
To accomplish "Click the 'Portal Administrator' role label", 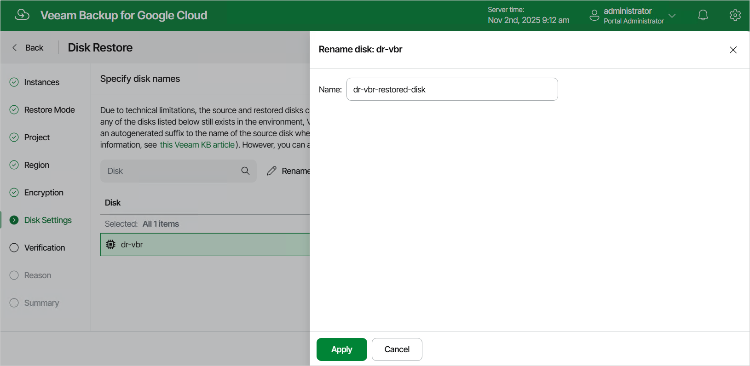I will (x=634, y=21).
